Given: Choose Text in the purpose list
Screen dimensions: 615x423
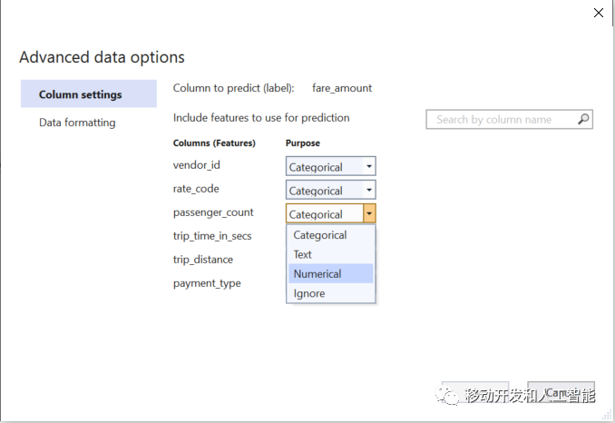Looking at the screenshot, I should click(x=303, y=254).
